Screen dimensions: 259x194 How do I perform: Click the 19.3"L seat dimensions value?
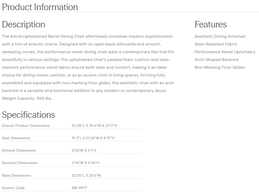pyautogui.click(x=77, y=138)
